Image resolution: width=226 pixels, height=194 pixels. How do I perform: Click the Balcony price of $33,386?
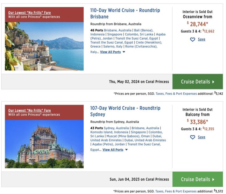click(x=197, y=121)
